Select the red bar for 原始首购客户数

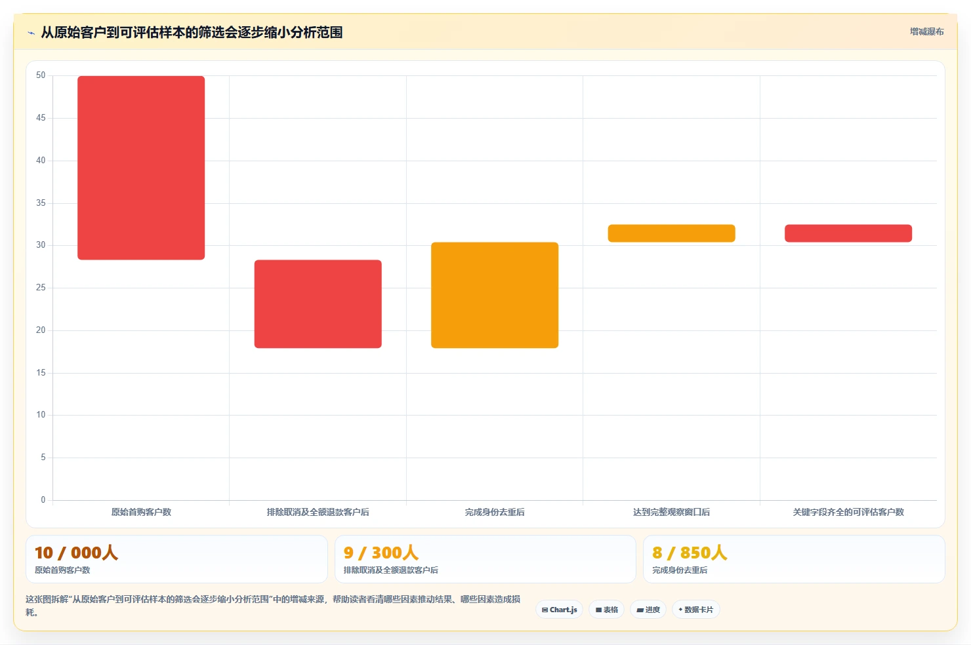141,168
